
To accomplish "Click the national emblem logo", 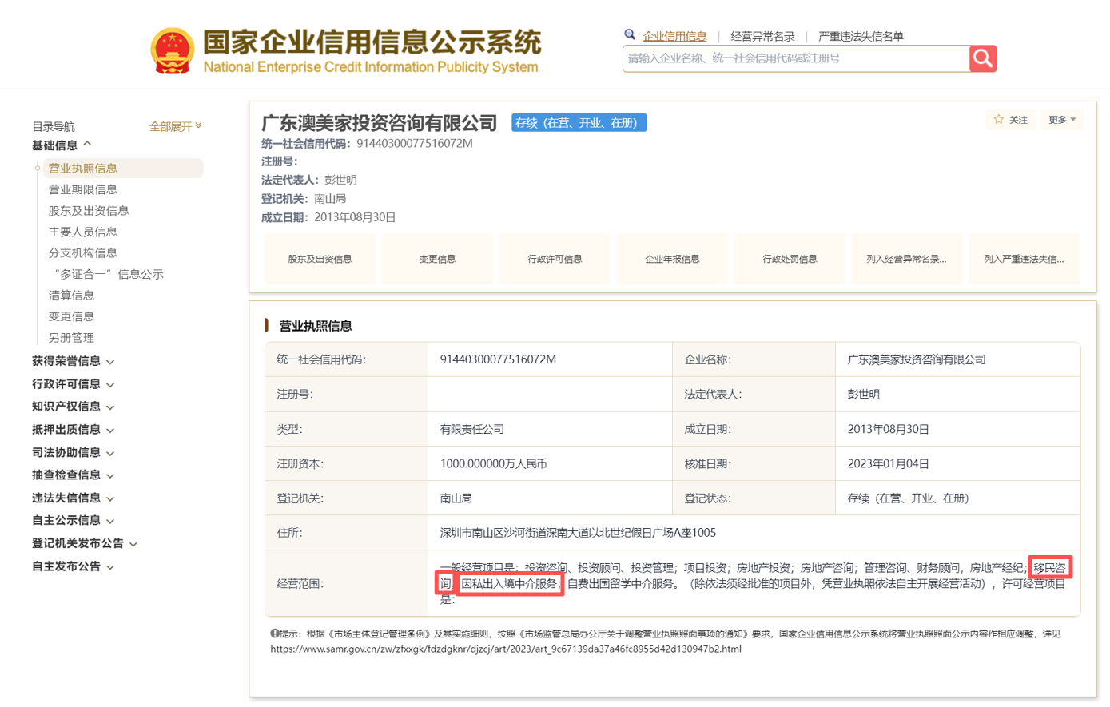I will [x=172, y=51].
